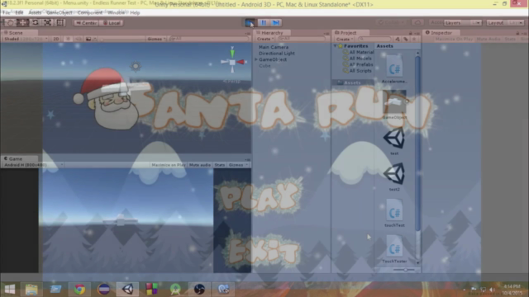The image size is (529, 297).
Task: Select the touchTest C# script asset
Action: (x=394, y=213)
